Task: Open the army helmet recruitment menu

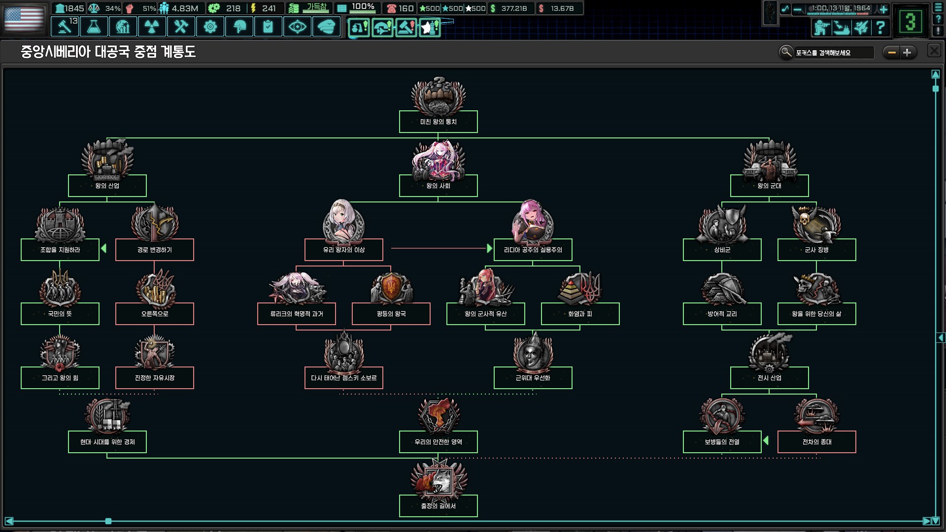Action: pos(239,27)
